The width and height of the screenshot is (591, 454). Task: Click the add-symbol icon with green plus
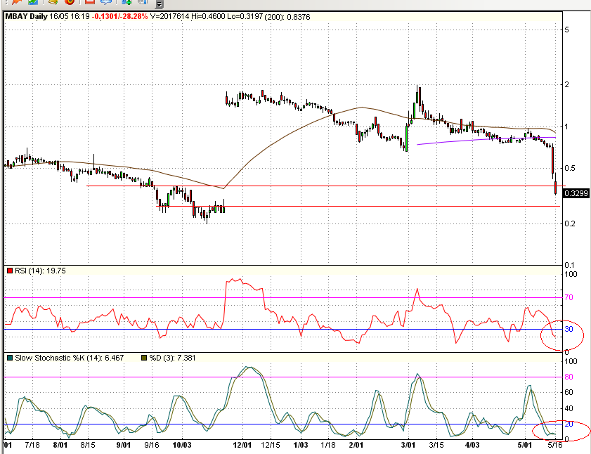click(x=125, y=4)
